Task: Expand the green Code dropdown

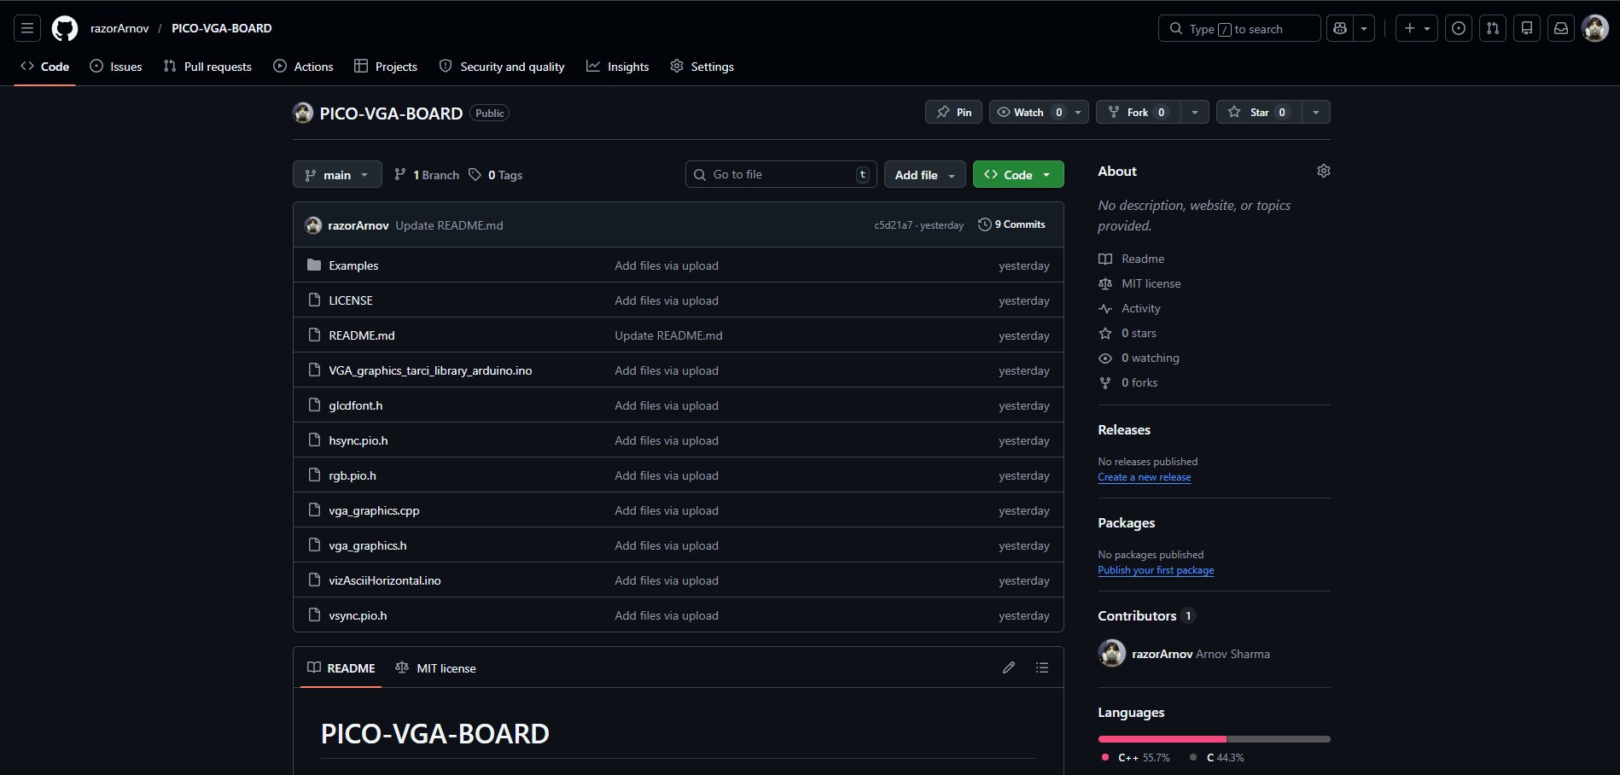Action: click(1017, 175)
